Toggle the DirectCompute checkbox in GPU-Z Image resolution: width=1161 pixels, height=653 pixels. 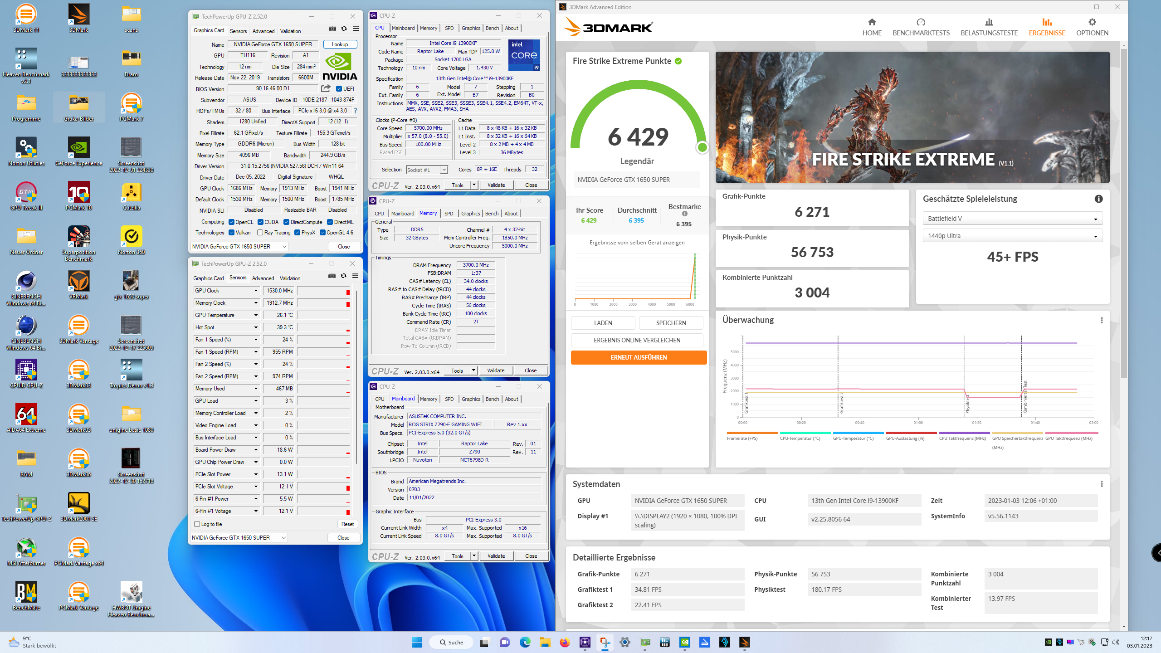point(287,222)
